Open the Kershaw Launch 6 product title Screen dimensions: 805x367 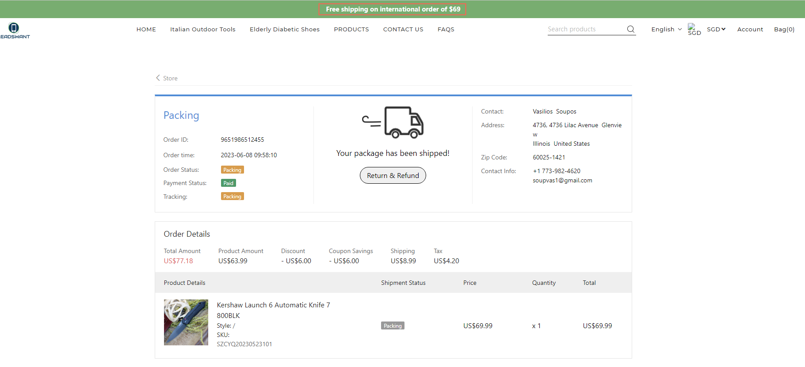273,305
